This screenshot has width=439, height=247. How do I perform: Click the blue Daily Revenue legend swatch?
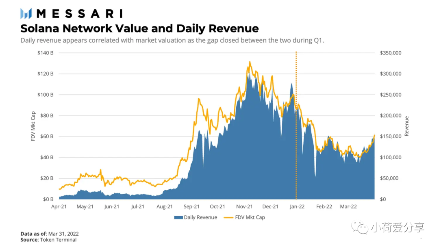click(178, 217)
